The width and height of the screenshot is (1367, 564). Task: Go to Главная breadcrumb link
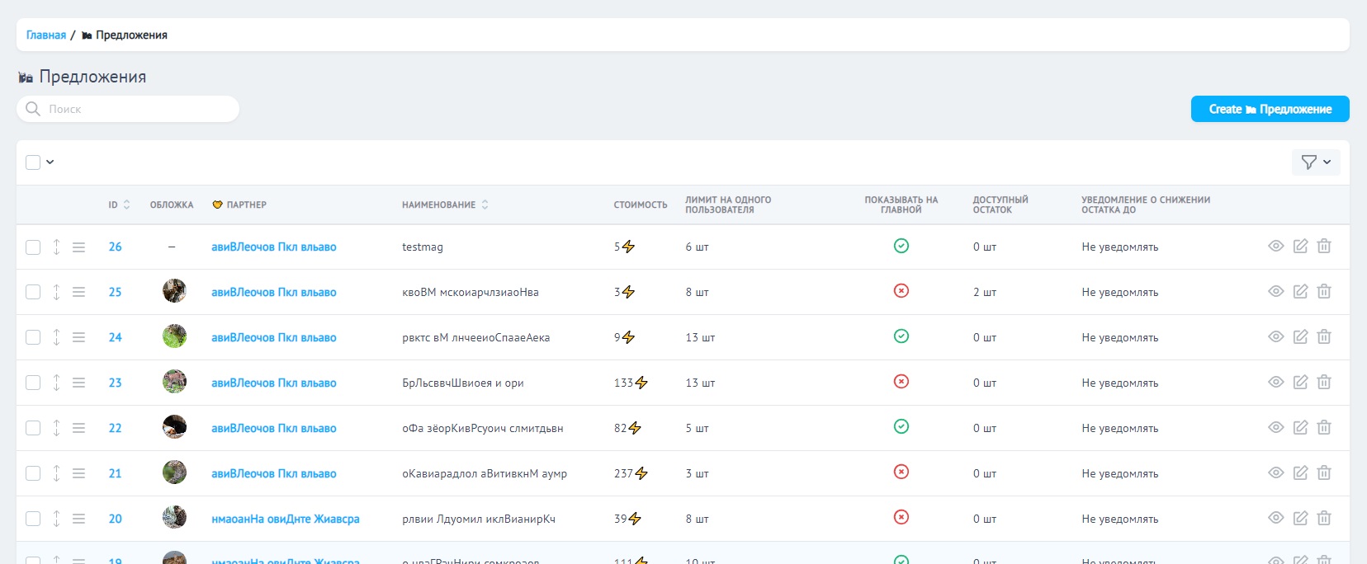click(46, 35)
